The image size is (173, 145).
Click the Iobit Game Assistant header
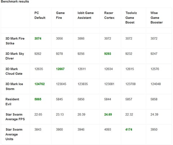coord(85,15)
